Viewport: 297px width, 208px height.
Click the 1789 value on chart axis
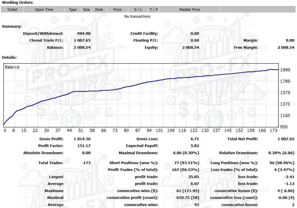[x=285, y=81]
